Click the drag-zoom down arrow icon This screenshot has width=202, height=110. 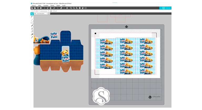pos(80,8)
